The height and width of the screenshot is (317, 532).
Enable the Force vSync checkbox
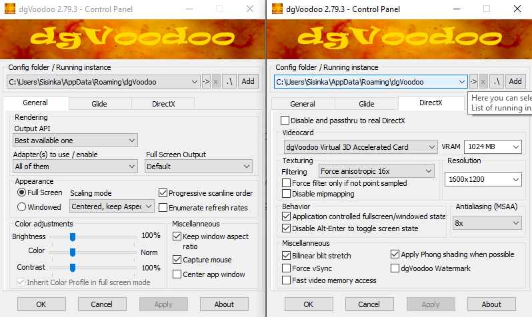tap(286, 268)
